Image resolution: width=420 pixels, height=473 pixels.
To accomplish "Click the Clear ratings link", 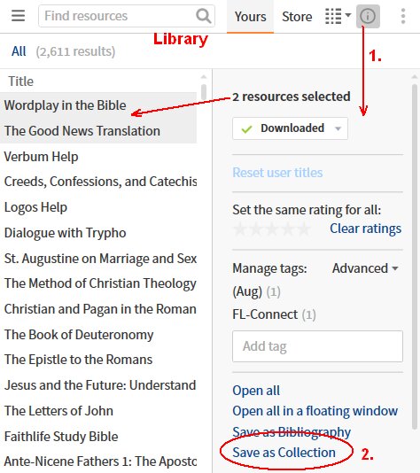I will click(x=365, y=229).
